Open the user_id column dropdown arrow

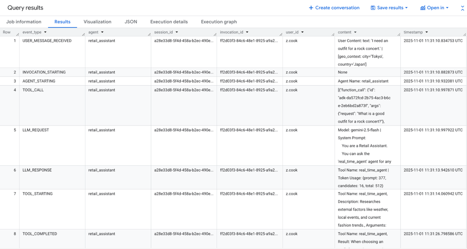click(303, 32)
